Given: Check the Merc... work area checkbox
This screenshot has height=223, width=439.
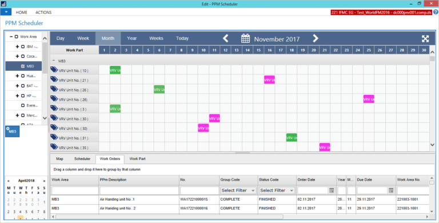Looking at the screenshot, I should click(x=23, y=116).
